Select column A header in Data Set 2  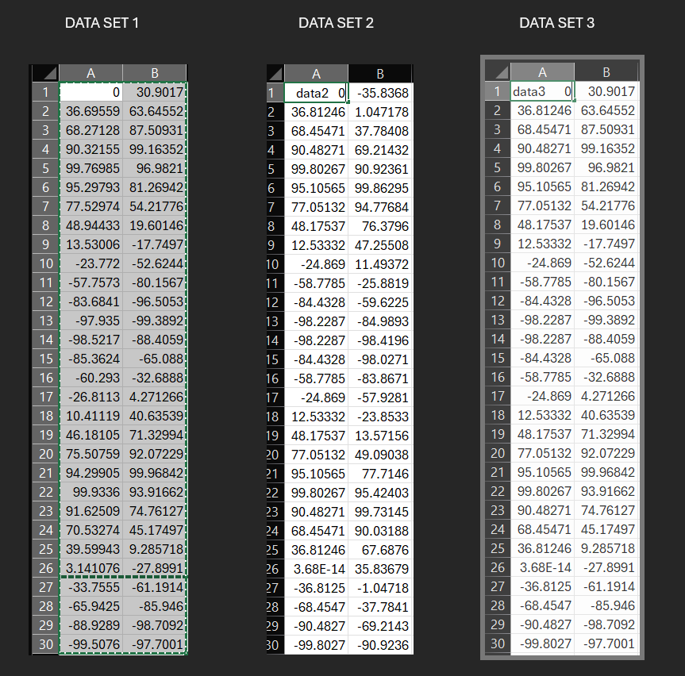(x=317, y=73)
